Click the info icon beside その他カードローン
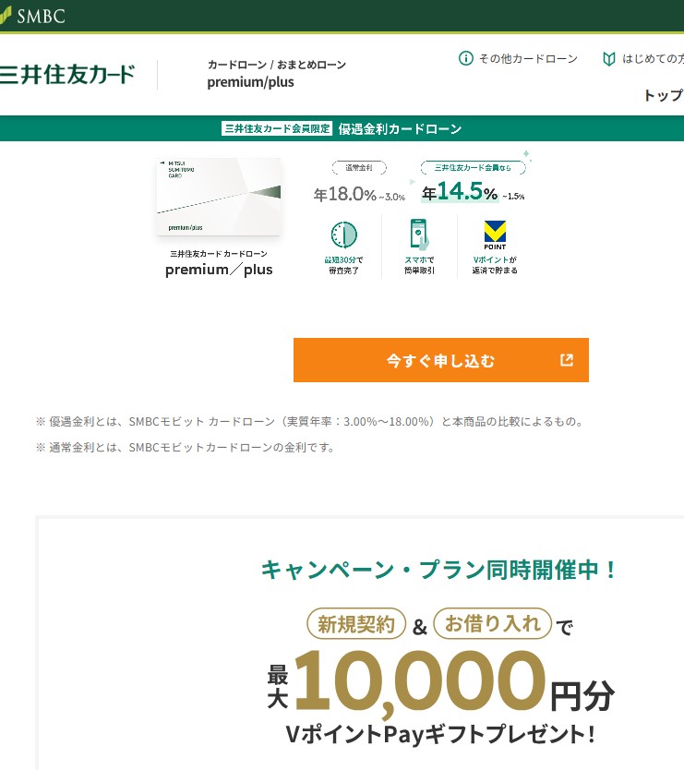 click(x=465, y=58)
